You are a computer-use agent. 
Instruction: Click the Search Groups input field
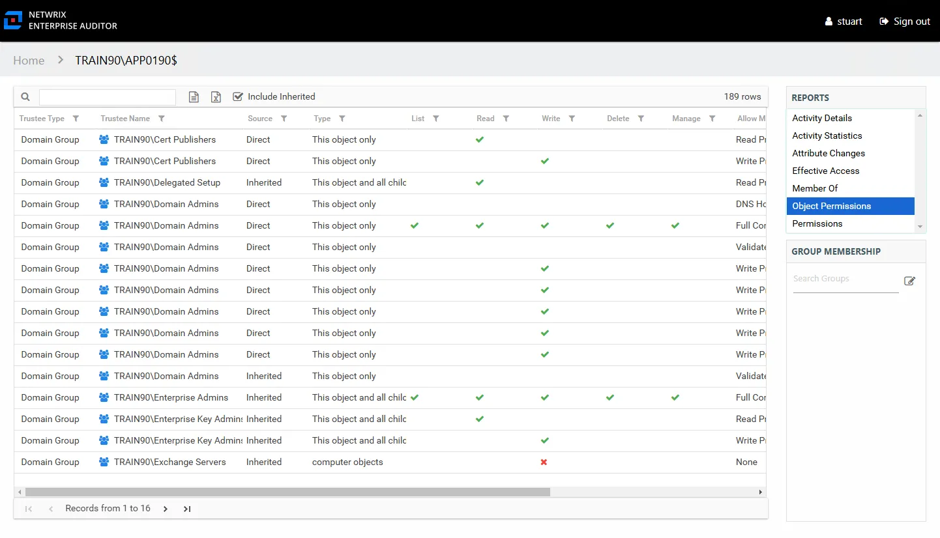point(845,279)
